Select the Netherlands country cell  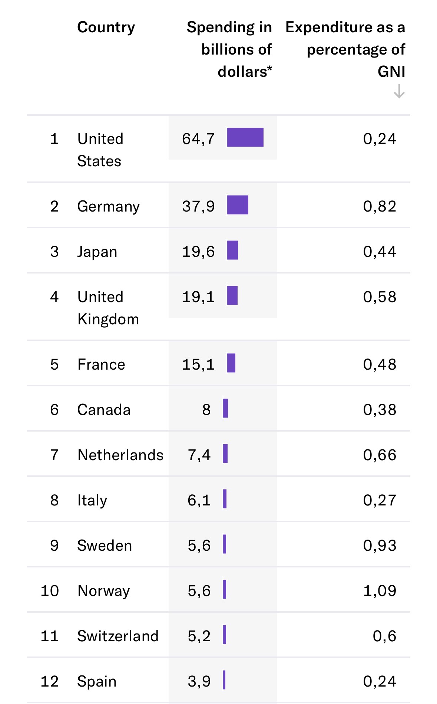pyautogui.click(x=120, y=455)
